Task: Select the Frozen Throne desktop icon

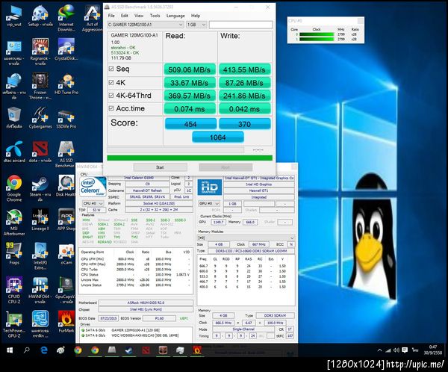Action: pos(40,86)
